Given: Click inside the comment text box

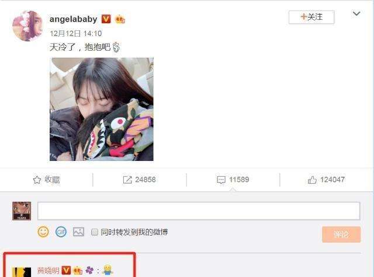Looking at the screenshot, I should tap(199, 211).
